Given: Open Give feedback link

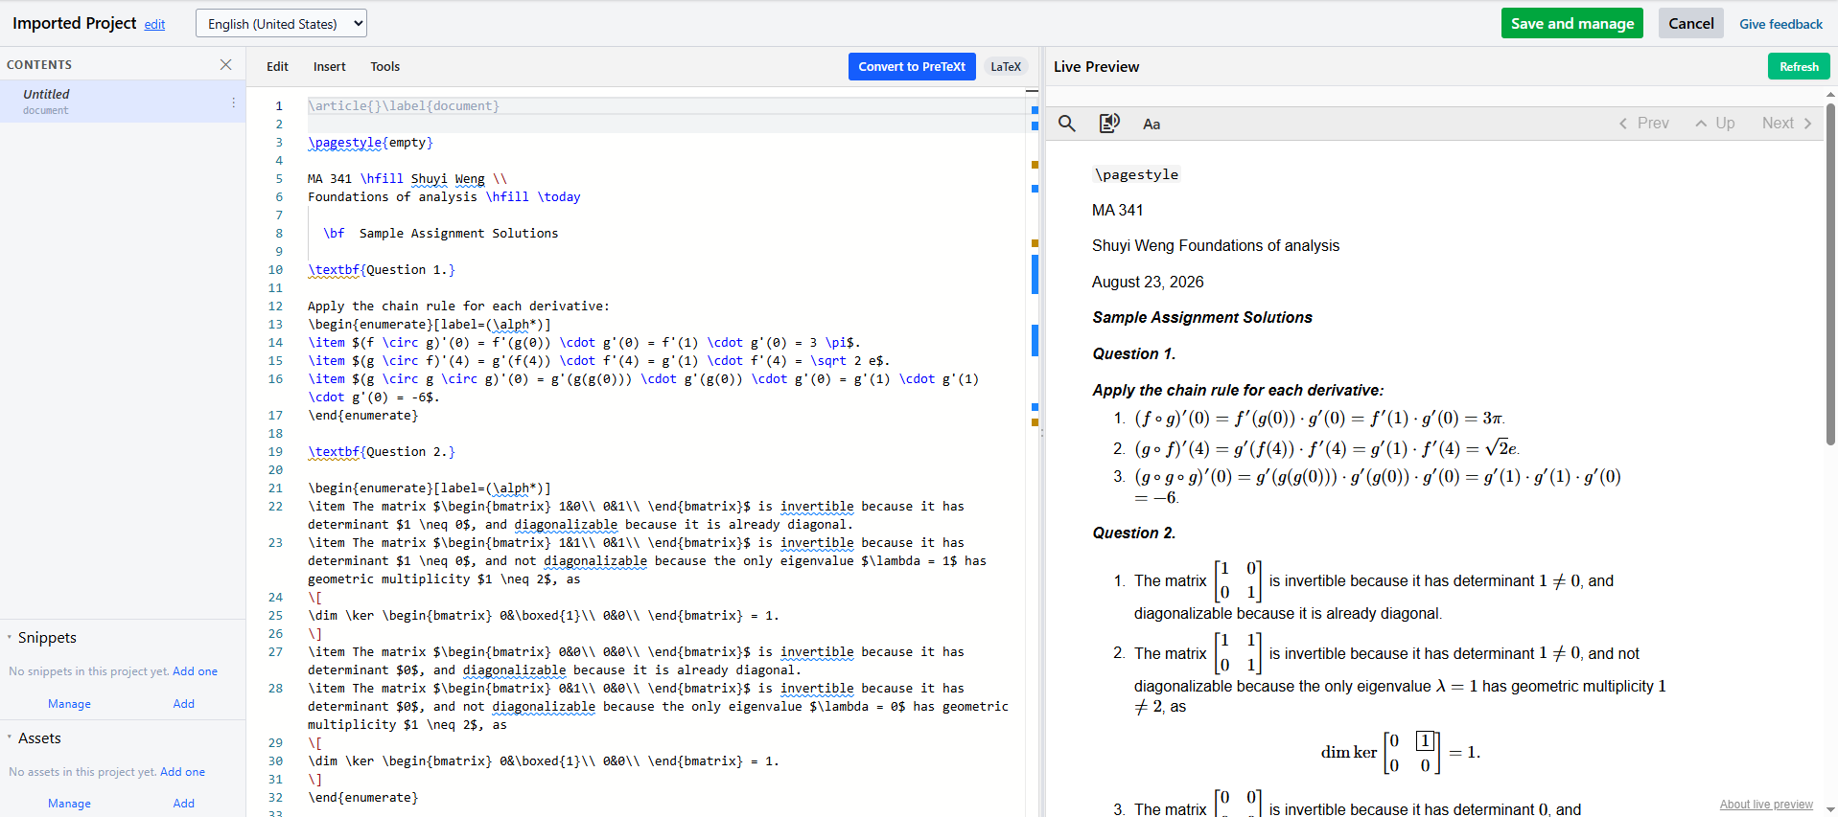Looking at the screenshot, I should pos(1780,24).
